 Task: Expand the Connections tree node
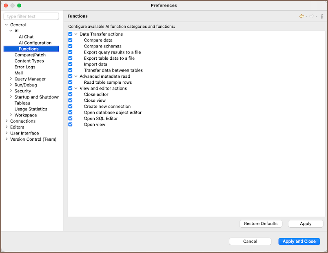click(7, 121)
